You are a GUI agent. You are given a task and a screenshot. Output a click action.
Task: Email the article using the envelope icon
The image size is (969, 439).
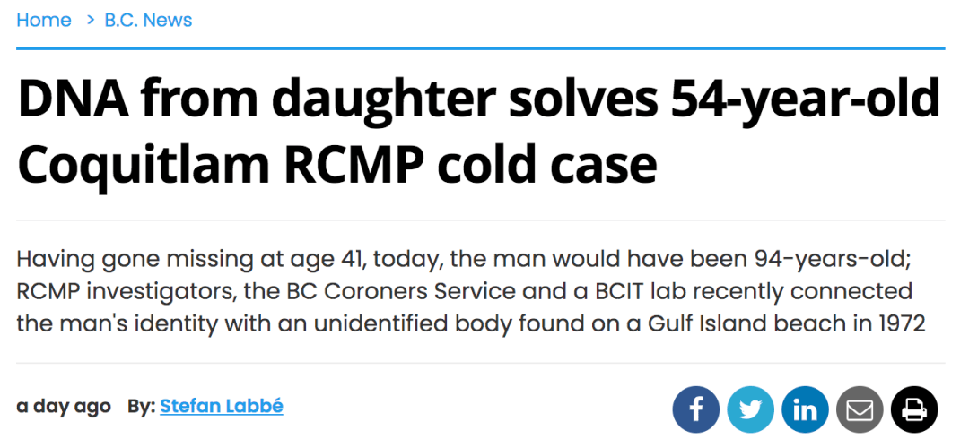(x=860, y=410)
